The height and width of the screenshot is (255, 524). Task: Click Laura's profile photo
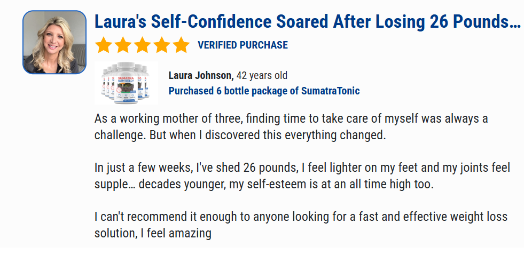[54, 42]
